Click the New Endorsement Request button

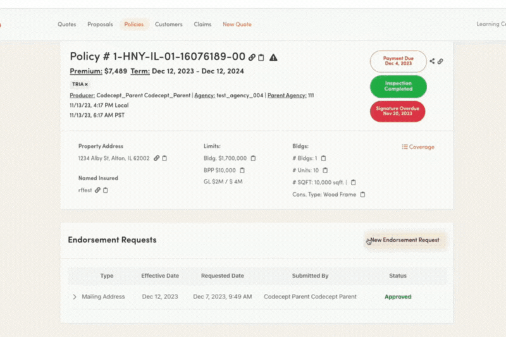pyautogui.click(x=405, y=240)
